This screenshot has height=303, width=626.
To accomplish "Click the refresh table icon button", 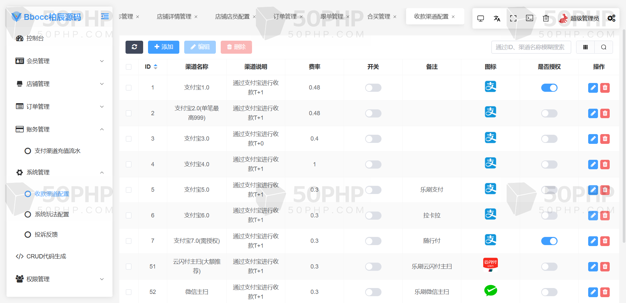I will pos(134,47).
